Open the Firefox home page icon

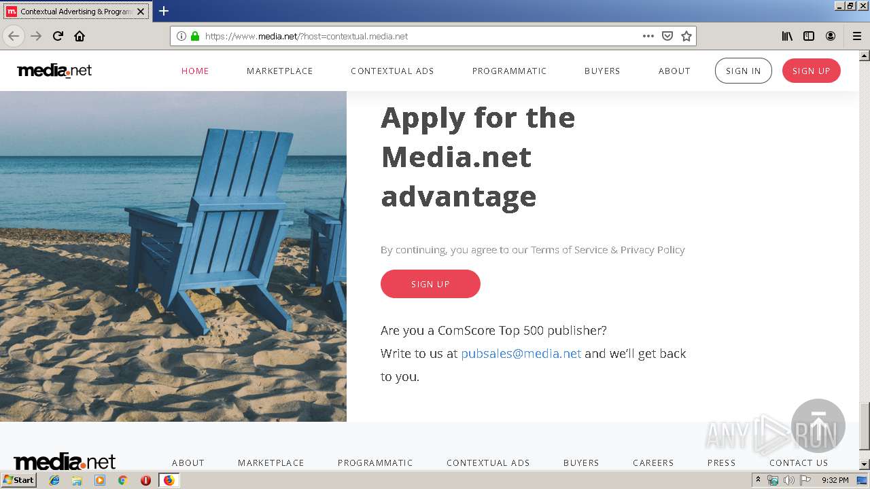point(80,36)
